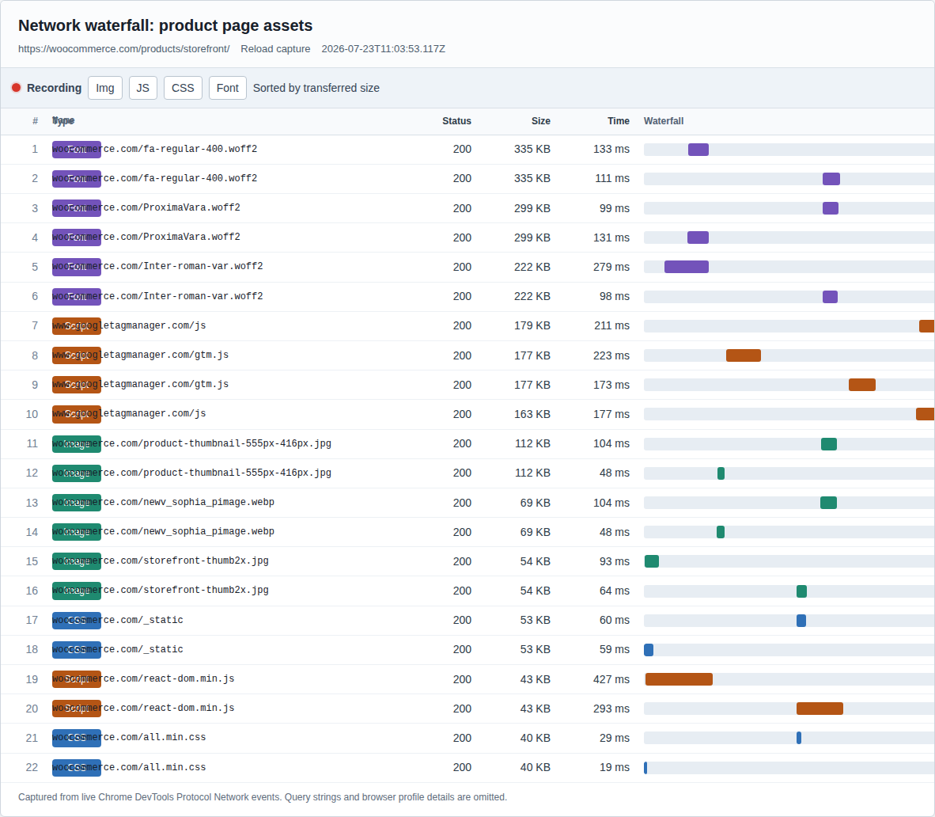Filter requests by the JS button
Viewport: 935px width, 817px height.
(x=143, y=88)
